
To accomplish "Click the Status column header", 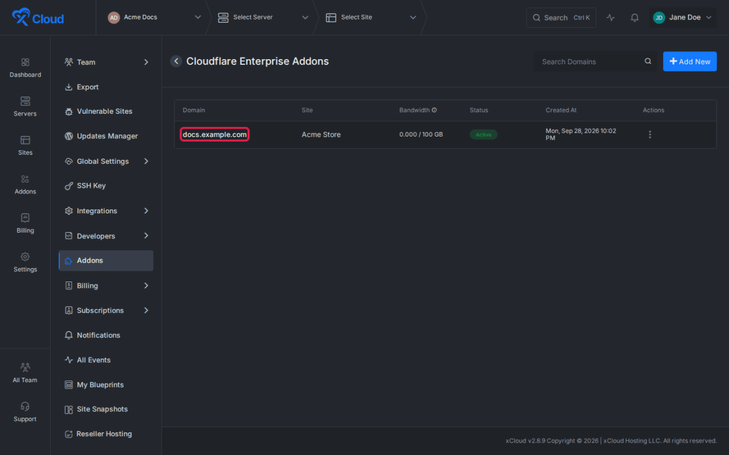I will pos(479,110).
